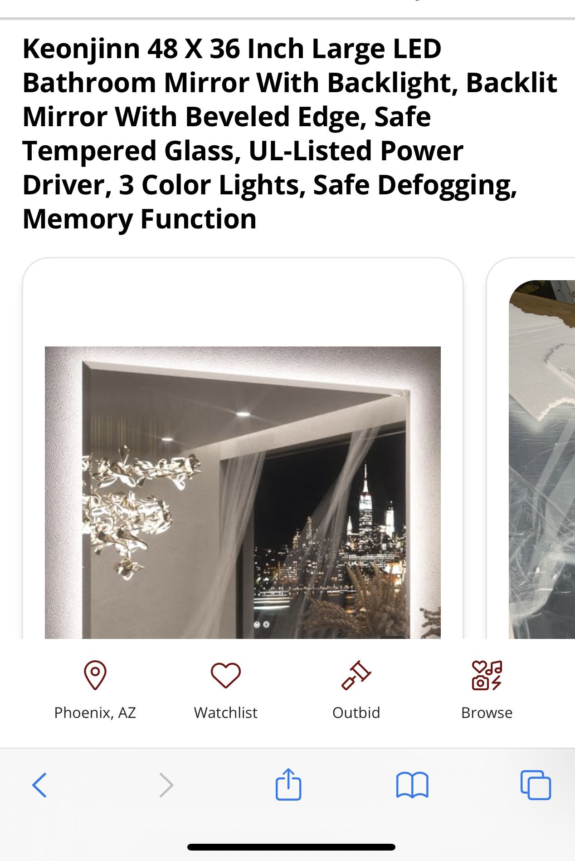This screenshot has width=575, height=861.
Task: Go back with Safari's back arrow
Action: (39, 785)
